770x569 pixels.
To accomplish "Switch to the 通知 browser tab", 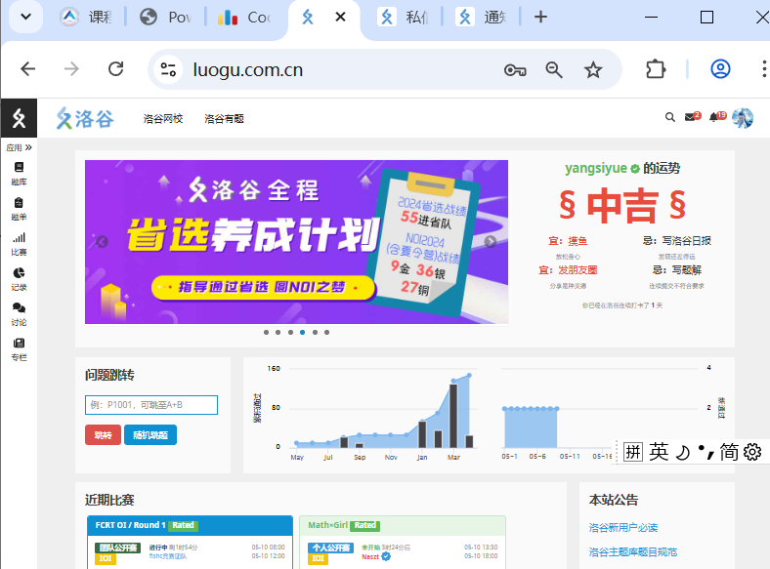I will 481,18.
